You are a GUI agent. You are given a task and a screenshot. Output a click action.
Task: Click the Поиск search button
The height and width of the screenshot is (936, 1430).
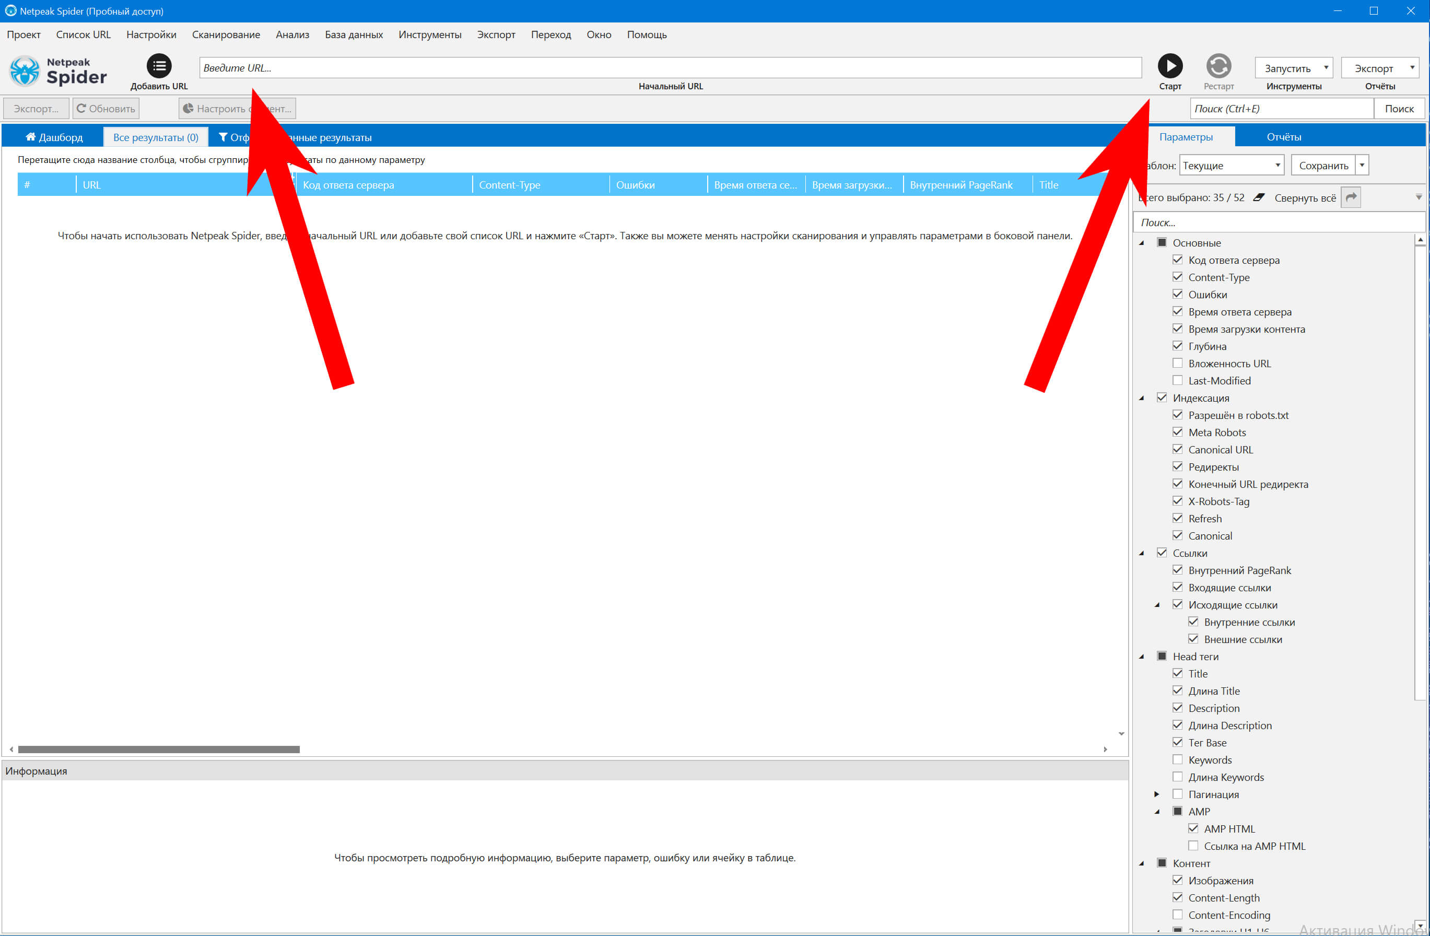point(1399,109)
